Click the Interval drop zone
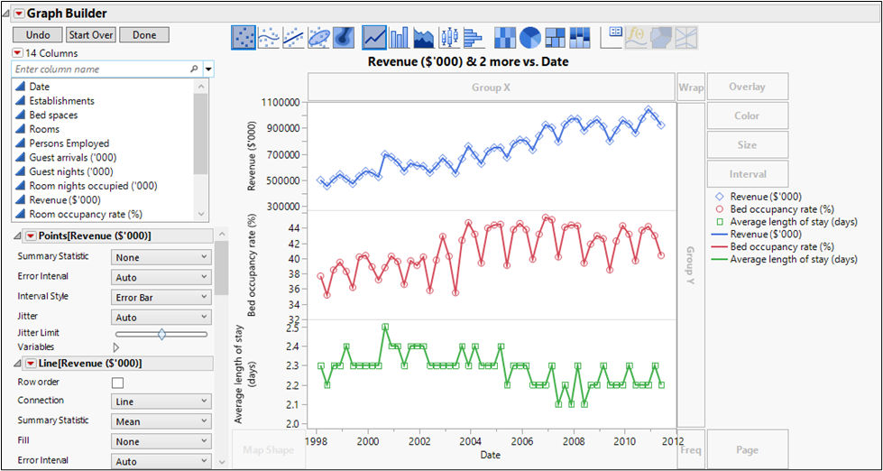883x471 pixels. [x=748, y=174]
